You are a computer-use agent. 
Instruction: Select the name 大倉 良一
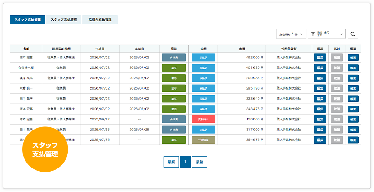(x=26, y=88)
